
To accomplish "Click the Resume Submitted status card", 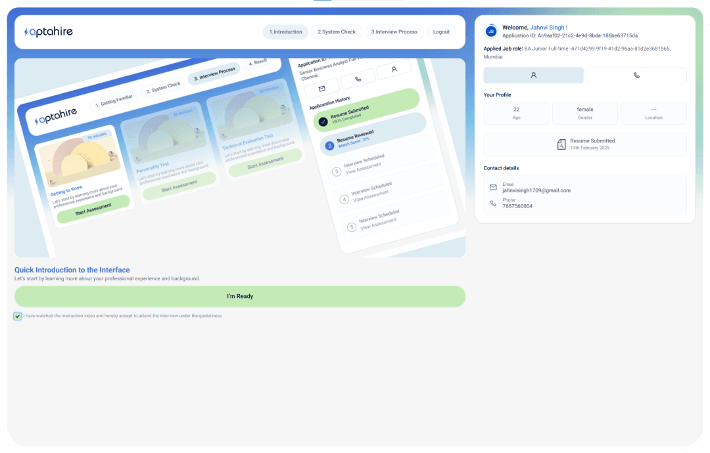I will pos(585,144).
